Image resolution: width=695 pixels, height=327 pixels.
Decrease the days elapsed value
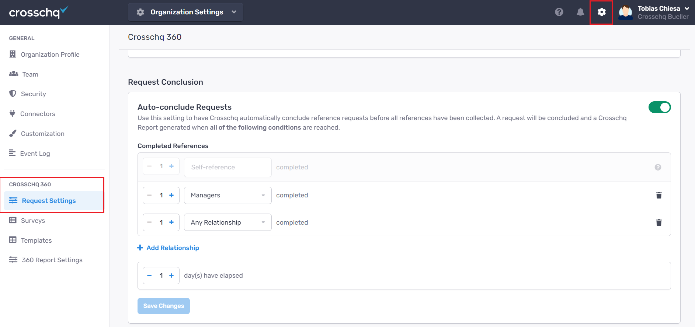click(x=149, y=275)
